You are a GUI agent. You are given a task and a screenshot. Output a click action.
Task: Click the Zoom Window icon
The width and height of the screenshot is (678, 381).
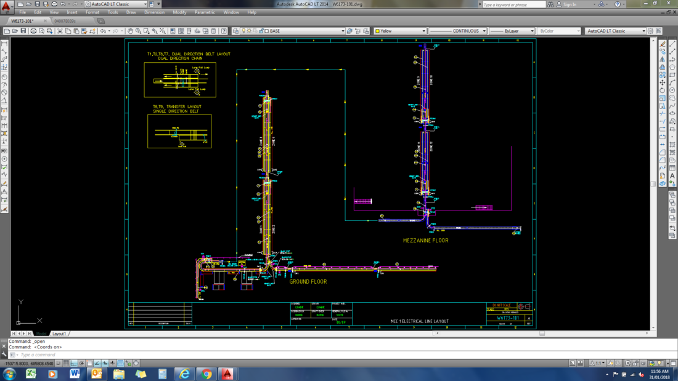[x=147, y=31]
